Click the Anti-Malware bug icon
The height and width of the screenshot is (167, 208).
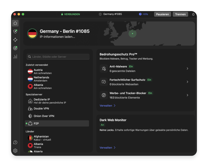[x=104, y=68]
